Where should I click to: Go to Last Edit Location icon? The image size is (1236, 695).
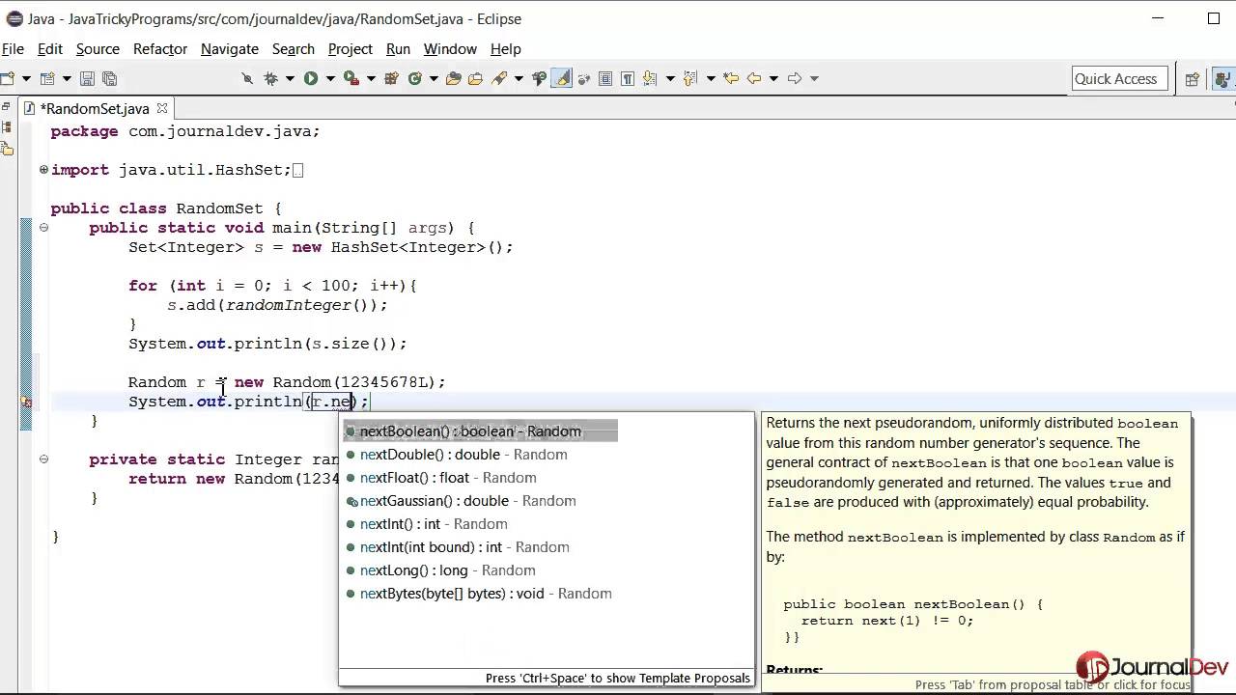pyautogui.click(x=732, y=78)
